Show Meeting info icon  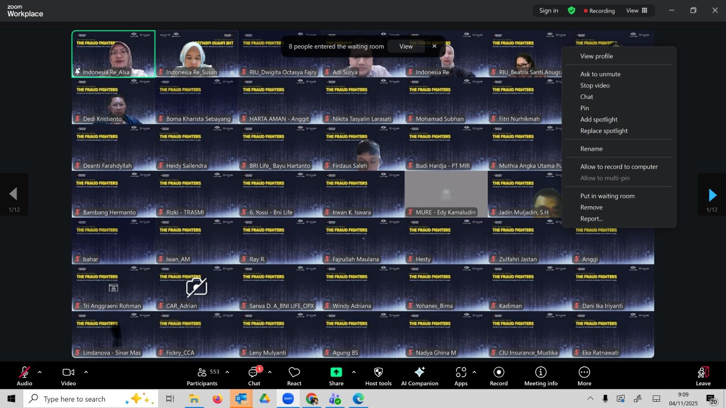540,372
